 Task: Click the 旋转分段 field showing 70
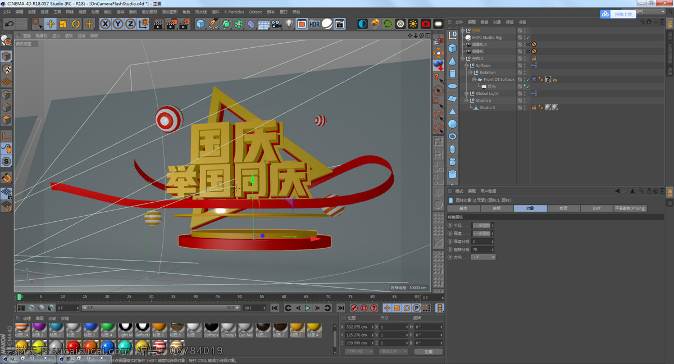point(483,249)
